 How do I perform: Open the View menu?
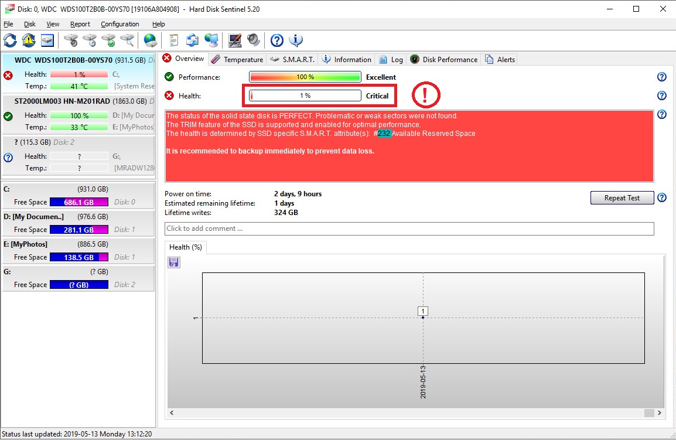tap(53, 24)
